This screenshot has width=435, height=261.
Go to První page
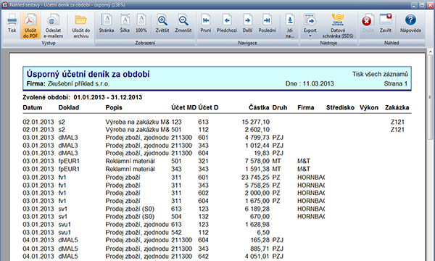click(206, 23)
